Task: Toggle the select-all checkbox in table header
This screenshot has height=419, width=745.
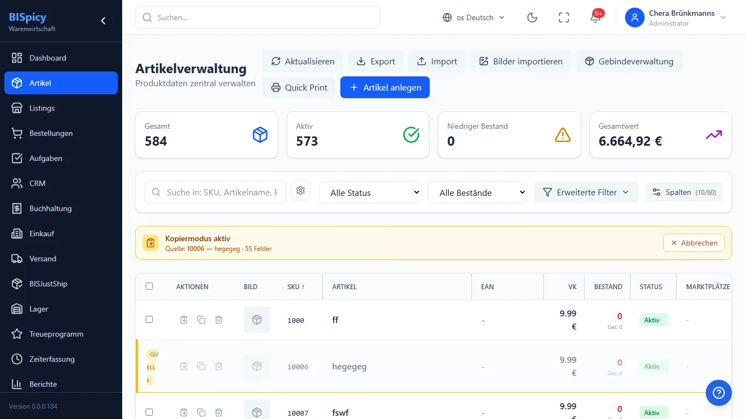Action: point(149,286)
